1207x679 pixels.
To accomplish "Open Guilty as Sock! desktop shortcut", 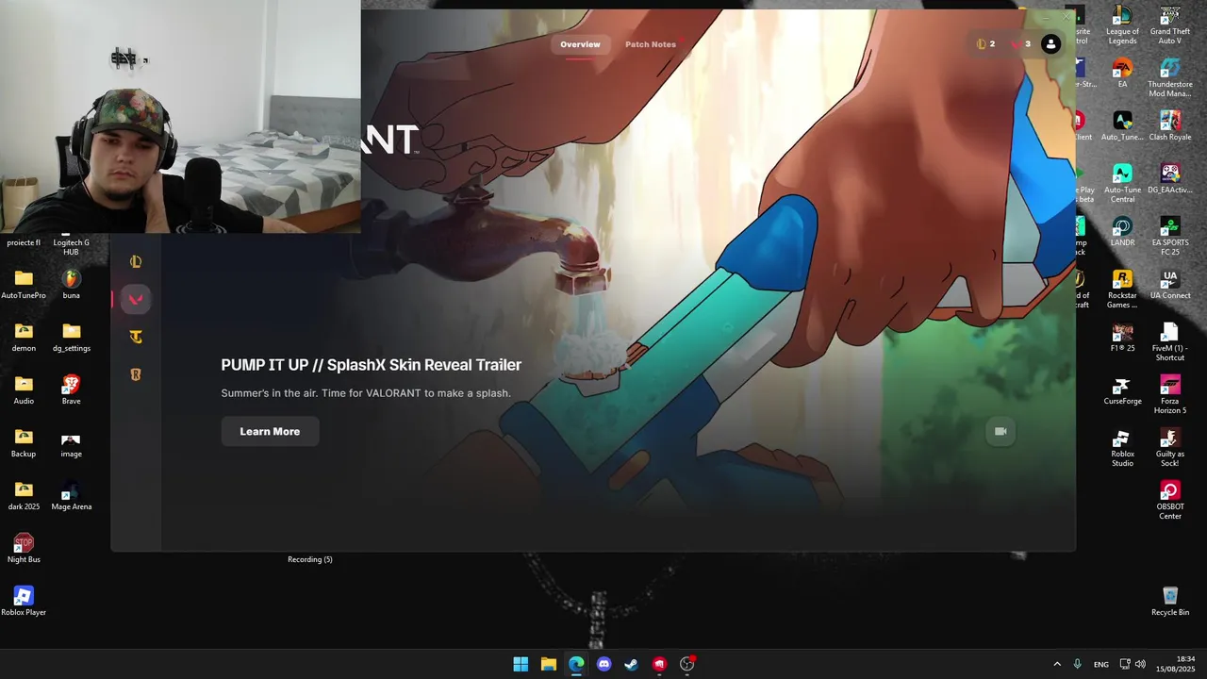I will click(x=1170, y=448).
